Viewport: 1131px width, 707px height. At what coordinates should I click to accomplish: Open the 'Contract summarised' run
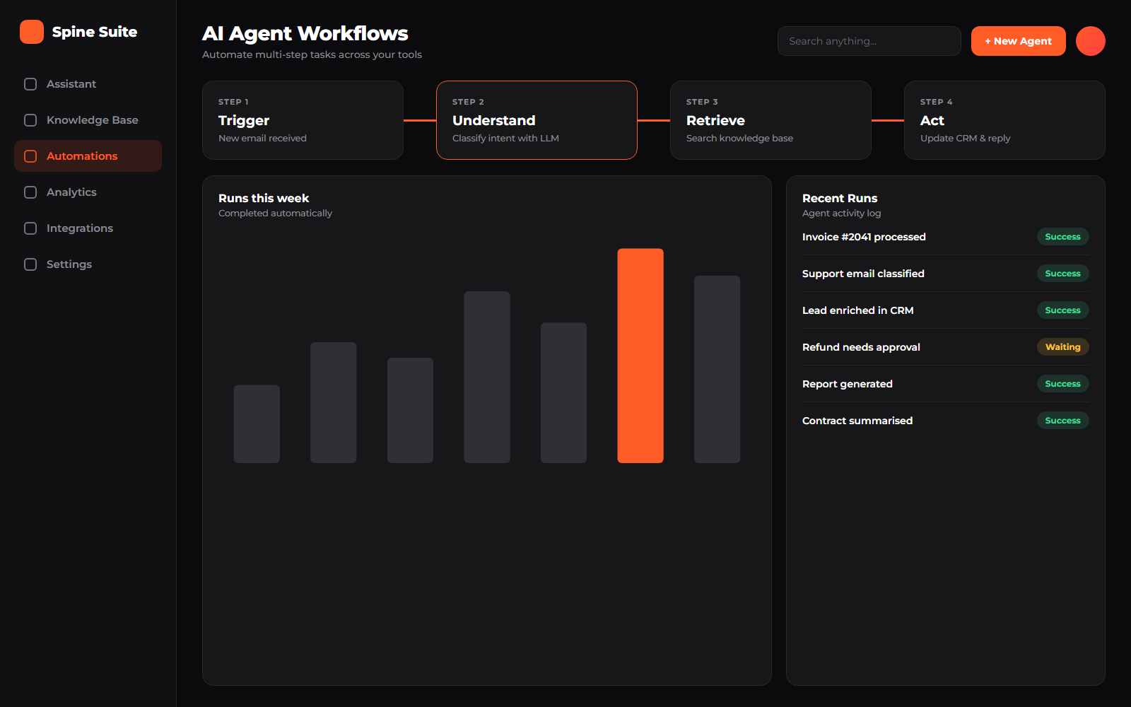point(945,421)
